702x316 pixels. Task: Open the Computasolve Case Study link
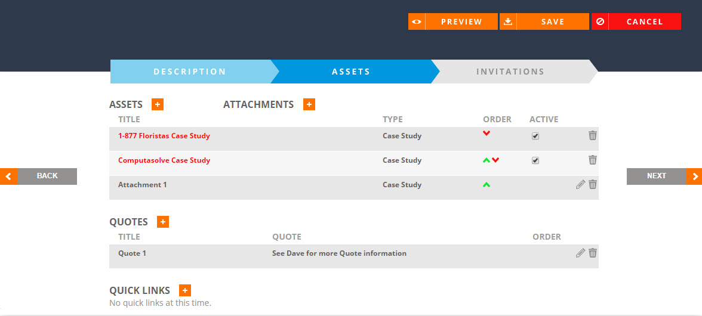pos(164,160)
